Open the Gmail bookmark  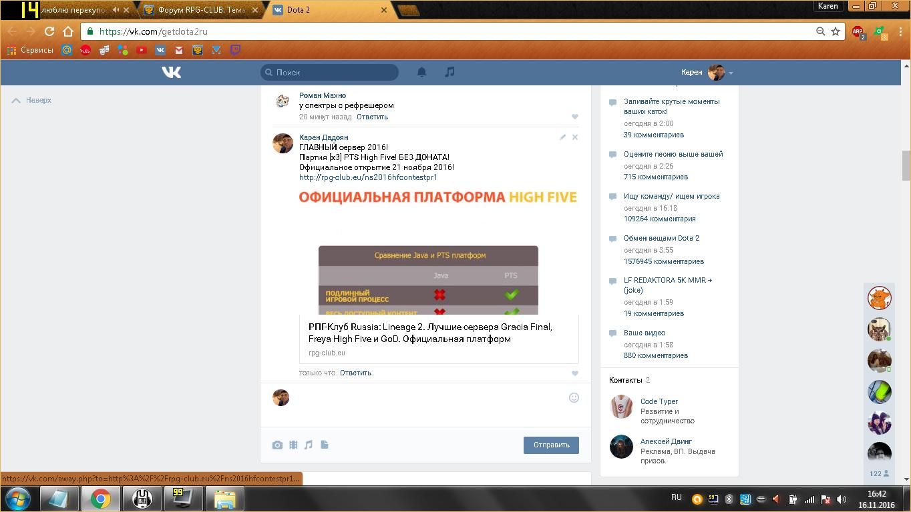pos(179,50)
